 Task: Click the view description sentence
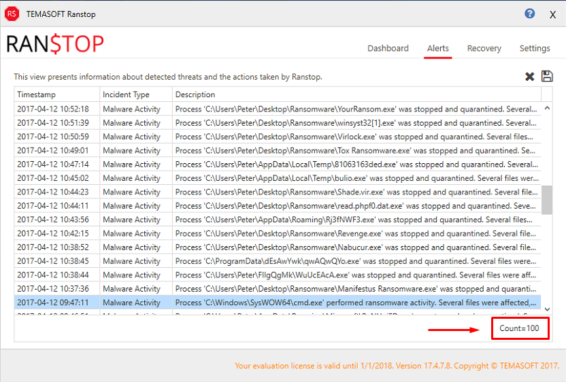coord(168,77)
